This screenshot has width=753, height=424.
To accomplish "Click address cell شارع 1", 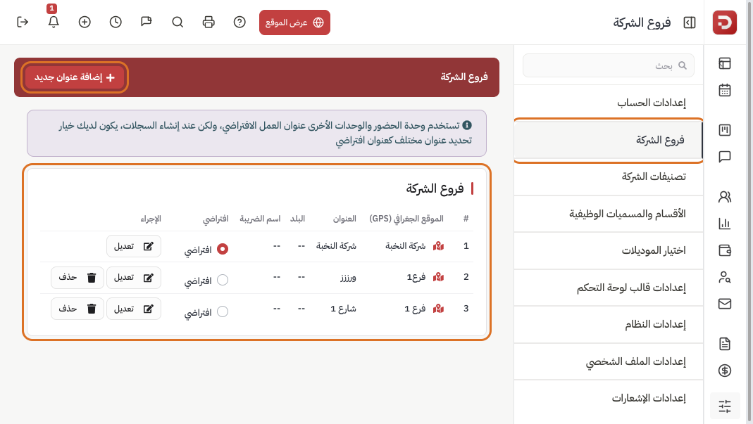I will tap(343, 309).
